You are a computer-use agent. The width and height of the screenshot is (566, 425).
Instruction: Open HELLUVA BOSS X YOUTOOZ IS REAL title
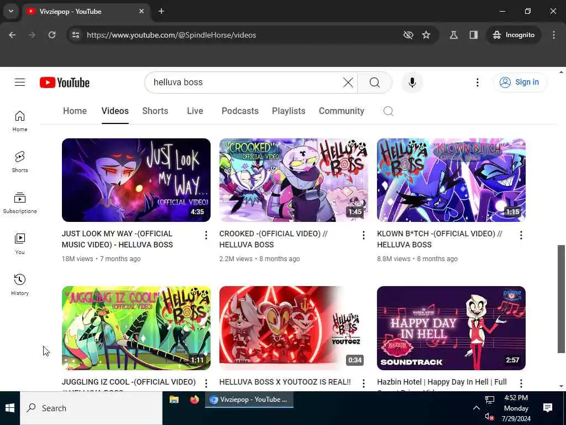(x=285, y=382)
